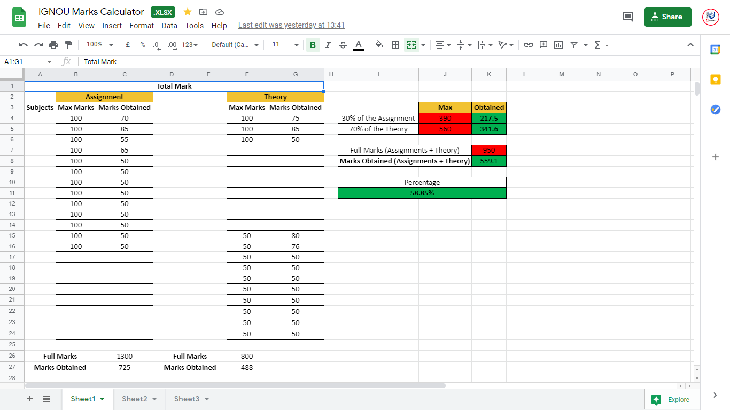Screen dimensions: 730x410
Task: Open Keep side panel
Action: (x=715, y=80)
